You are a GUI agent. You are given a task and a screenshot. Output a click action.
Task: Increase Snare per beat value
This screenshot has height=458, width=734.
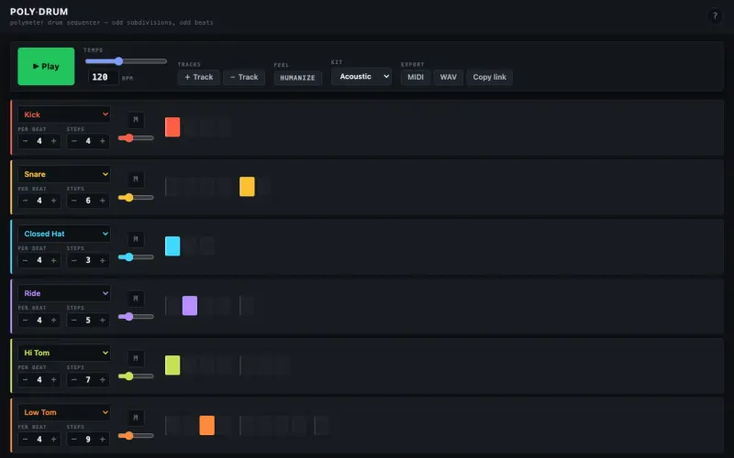coord(53,201)
